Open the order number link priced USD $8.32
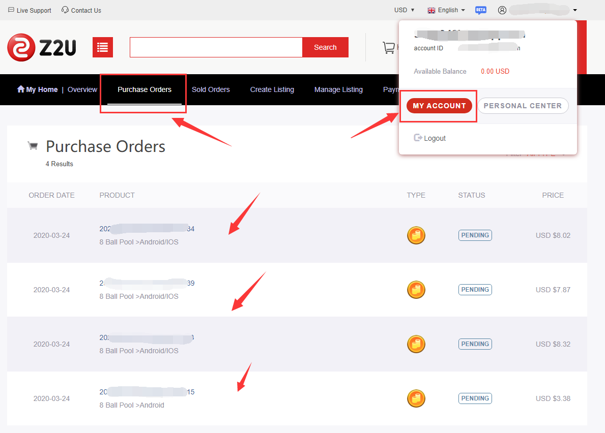 [x=147, y=337]
